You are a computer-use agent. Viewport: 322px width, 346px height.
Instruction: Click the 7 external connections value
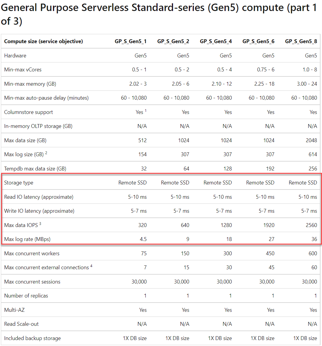click(x=145, y=267)
